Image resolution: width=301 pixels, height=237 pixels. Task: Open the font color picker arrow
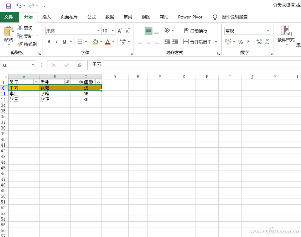coord(113,42)
